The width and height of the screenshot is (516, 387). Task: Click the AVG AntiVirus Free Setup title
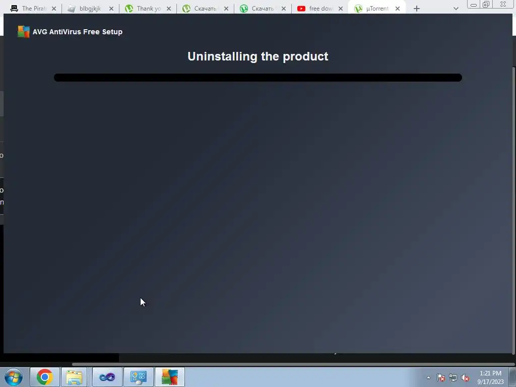point(77,32)
